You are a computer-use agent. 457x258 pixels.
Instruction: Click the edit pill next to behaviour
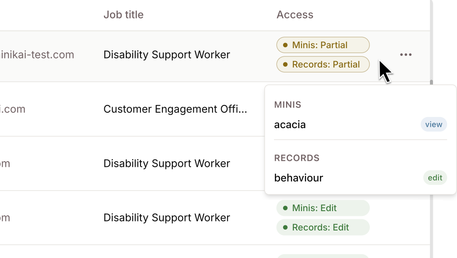pyautogui.click(x=435, y=178)
